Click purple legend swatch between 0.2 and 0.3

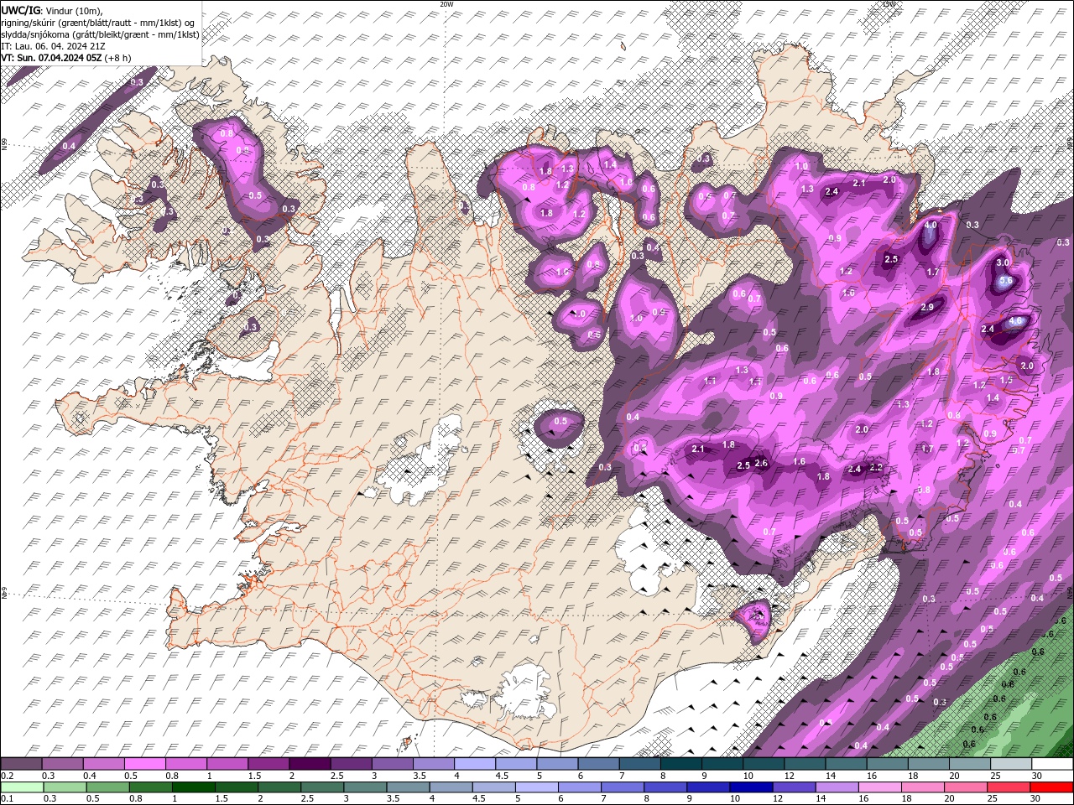(x=21, y=764)
